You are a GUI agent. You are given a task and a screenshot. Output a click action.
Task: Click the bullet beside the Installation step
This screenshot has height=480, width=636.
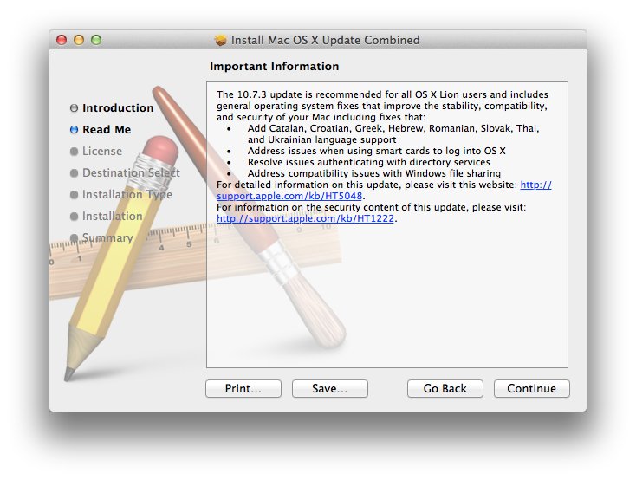click(x=75, y=217)
